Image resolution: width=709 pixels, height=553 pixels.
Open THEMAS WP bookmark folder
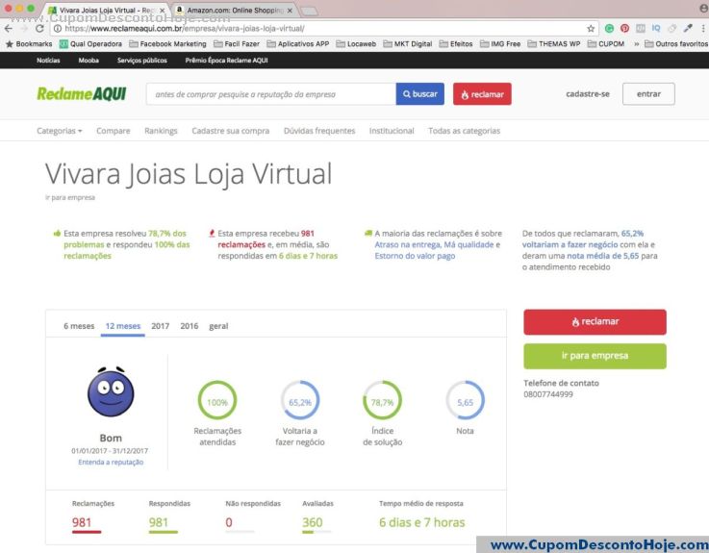[554, 44]
